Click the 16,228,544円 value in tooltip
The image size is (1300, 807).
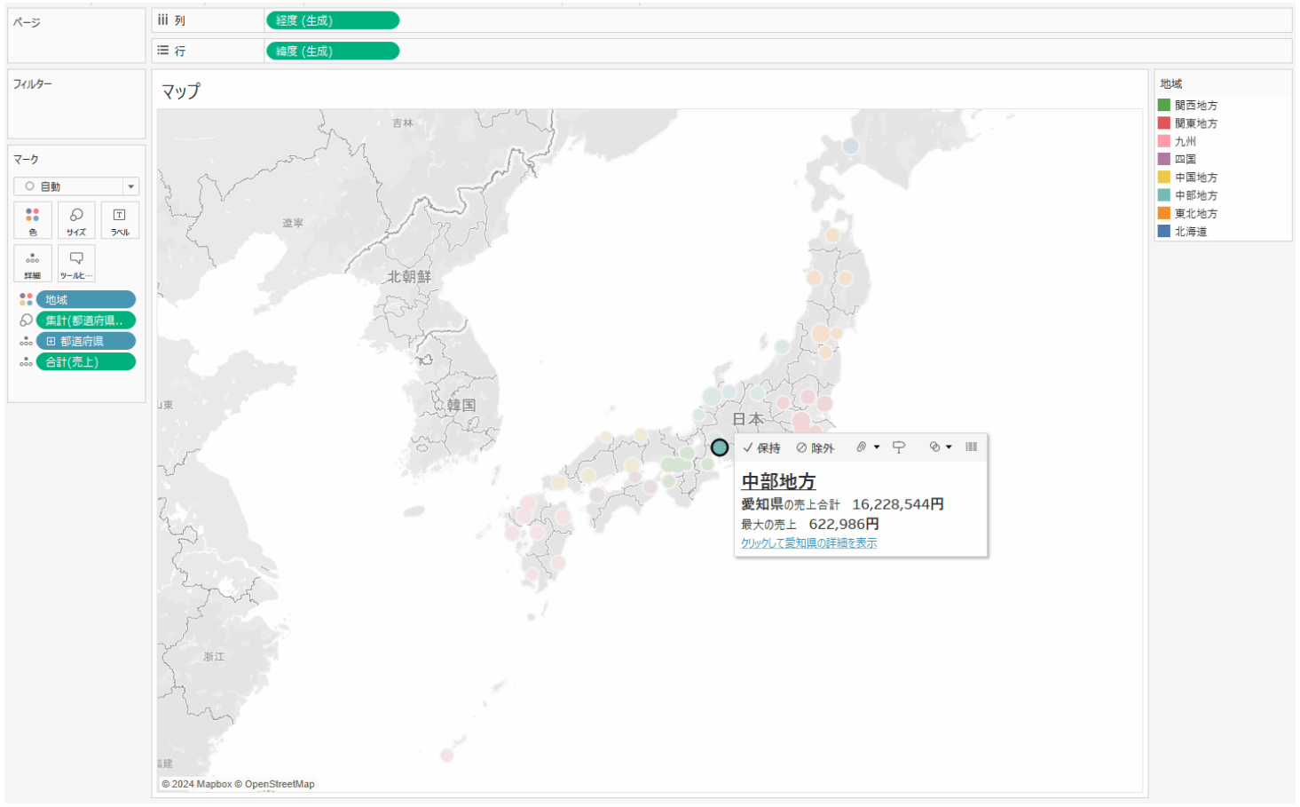898,504
